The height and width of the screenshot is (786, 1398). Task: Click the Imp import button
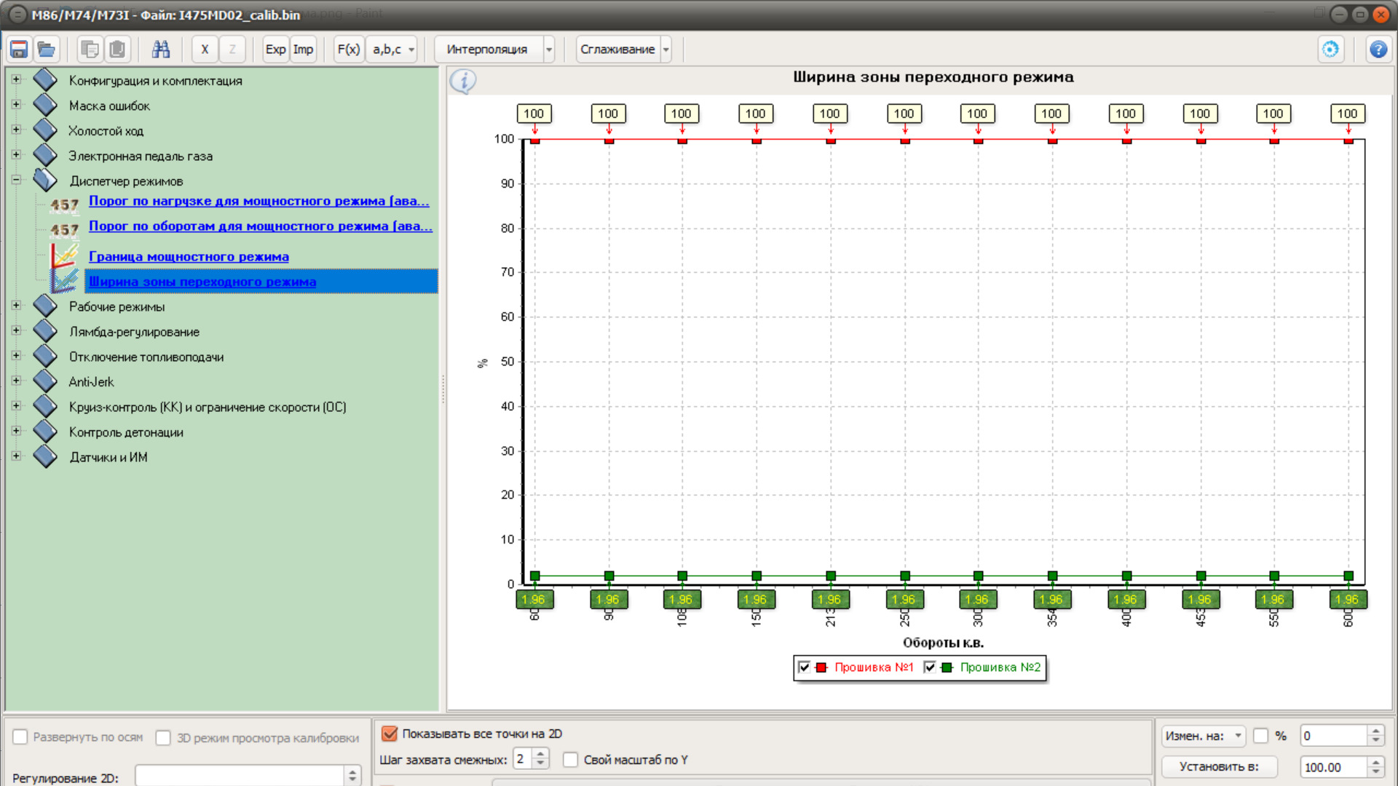point(303,49)
